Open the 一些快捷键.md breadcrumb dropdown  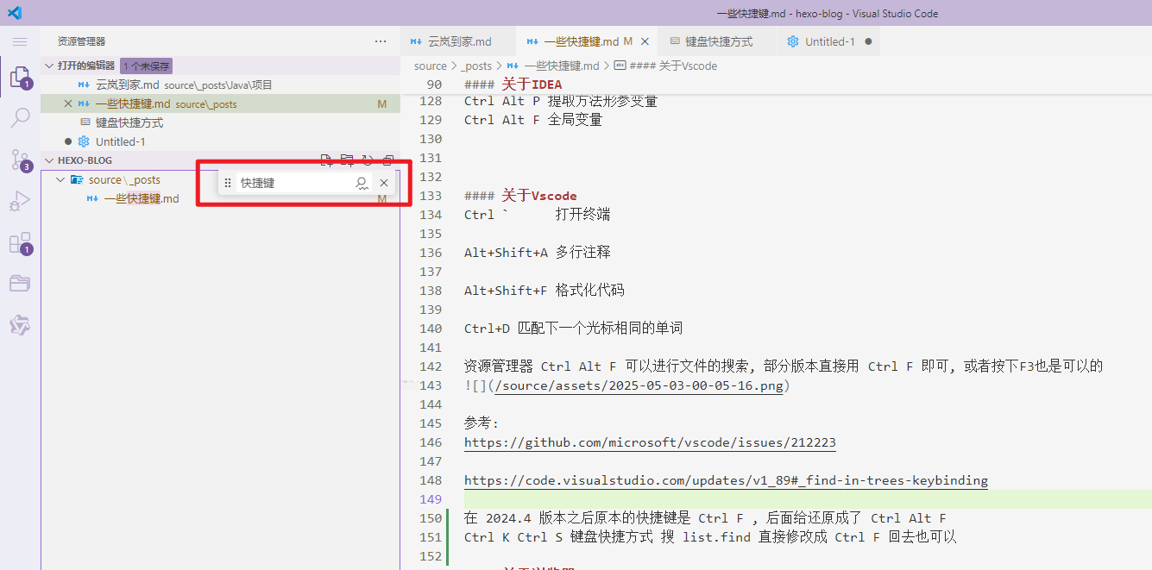553,66
